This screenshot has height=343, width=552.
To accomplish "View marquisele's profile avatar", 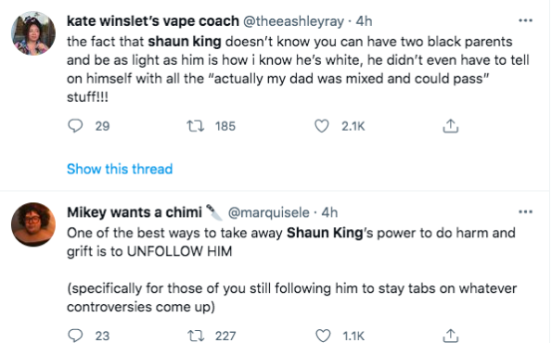I will tap(33, 224).
